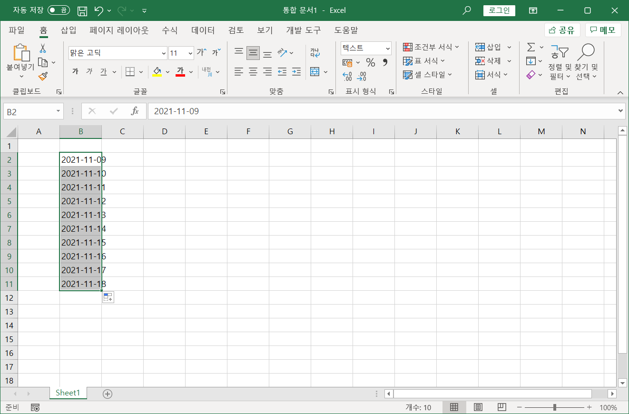Center text horizontally
The image size is (629, 414).
(x=253, y=72)
